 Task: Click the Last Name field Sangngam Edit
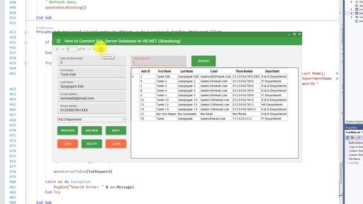tap(92, 84)
